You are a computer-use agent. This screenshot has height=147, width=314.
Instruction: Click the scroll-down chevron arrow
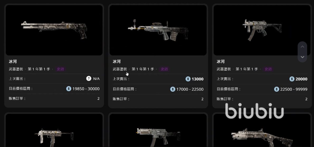302,57
